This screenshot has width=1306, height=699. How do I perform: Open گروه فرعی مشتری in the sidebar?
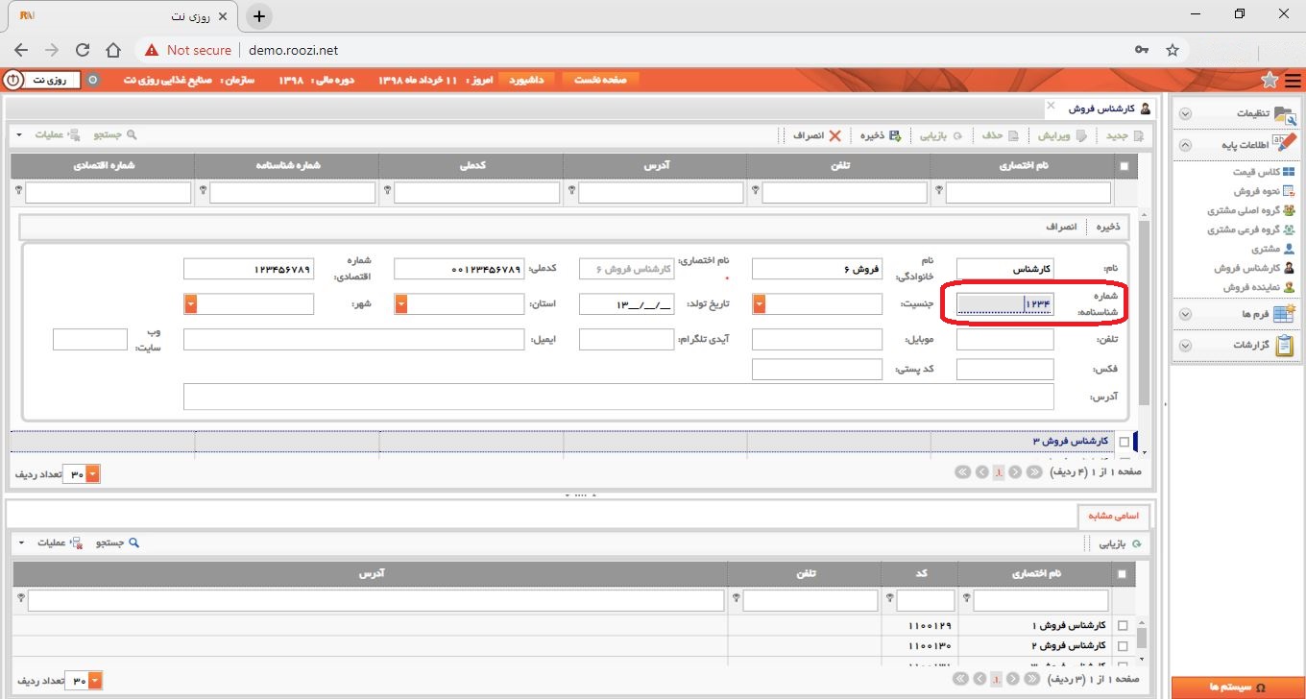tap(1250, 230)
